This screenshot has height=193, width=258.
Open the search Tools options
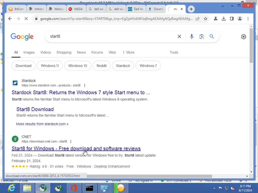point(174,52)
